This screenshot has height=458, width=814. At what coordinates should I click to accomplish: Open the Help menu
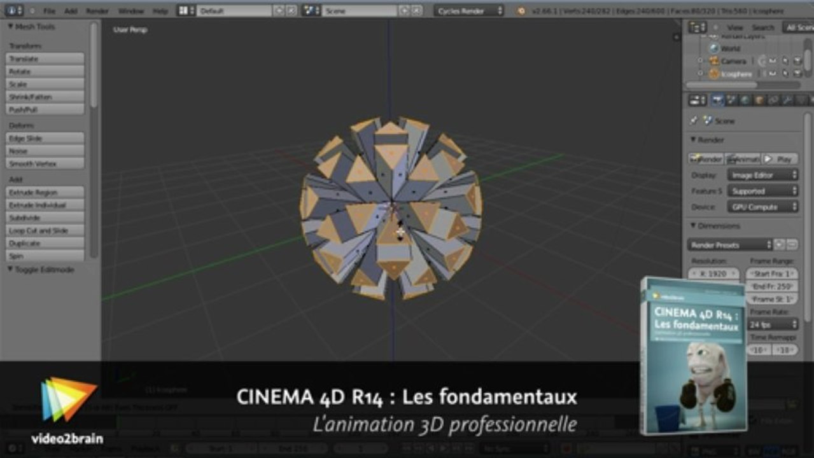tap(160, 11)
